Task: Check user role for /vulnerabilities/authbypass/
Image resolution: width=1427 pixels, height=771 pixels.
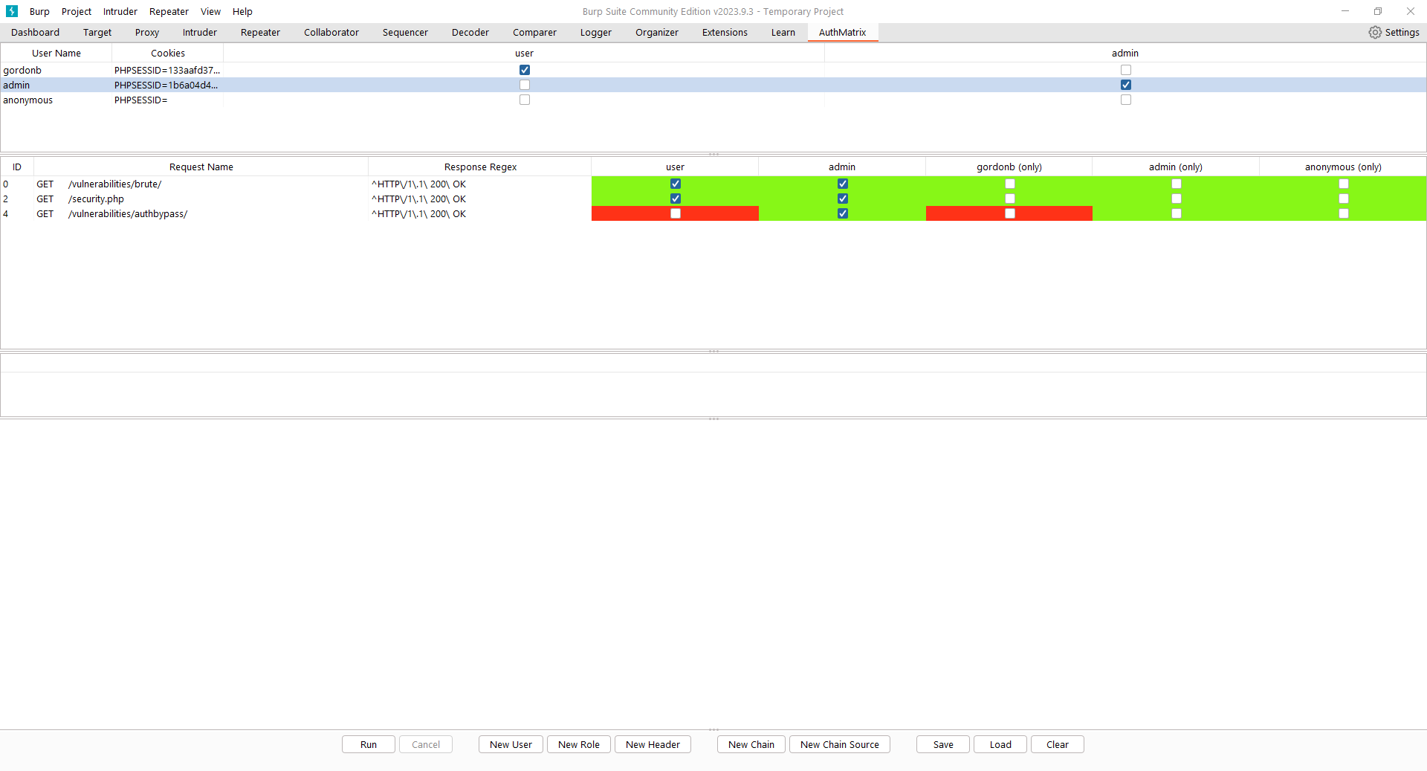Action: (x=676, y=213)
